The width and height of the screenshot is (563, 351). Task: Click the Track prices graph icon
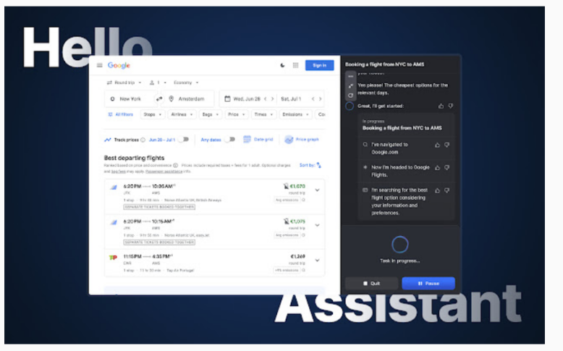click(x=108, y=140)
